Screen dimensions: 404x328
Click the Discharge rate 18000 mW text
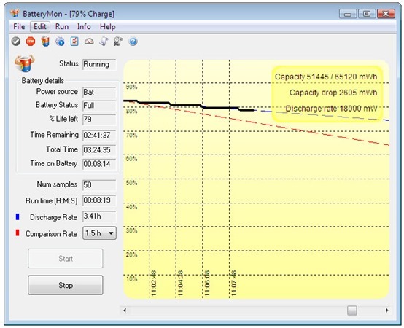pos(331,109)
